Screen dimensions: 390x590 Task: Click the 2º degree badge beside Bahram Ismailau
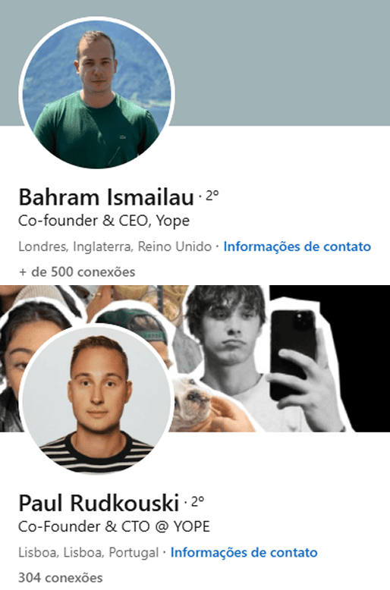[212, 195]
